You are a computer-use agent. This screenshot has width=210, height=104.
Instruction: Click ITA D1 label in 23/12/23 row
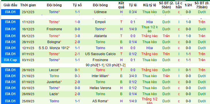(10, 12)
